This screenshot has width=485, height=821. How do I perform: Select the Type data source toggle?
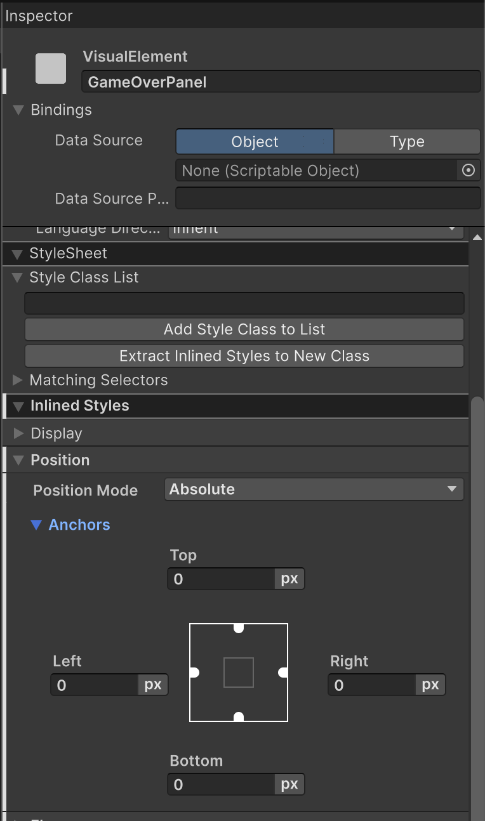pyautogui.click(x=407, y=141)
